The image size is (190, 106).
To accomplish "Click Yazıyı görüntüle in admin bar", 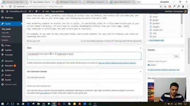I will (x=57, y=11).
